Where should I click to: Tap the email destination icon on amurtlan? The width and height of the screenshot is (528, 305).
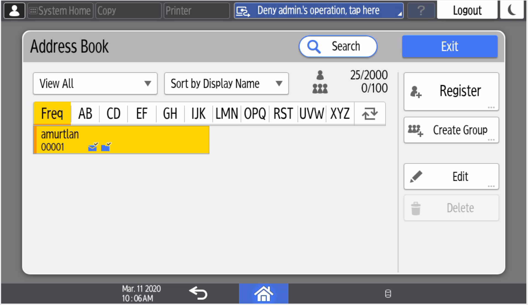(x=93, y=147)
